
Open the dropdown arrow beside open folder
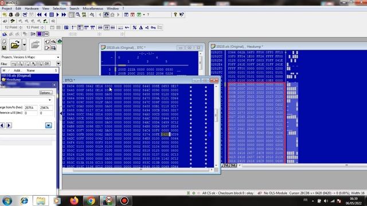tap(24, 45)
